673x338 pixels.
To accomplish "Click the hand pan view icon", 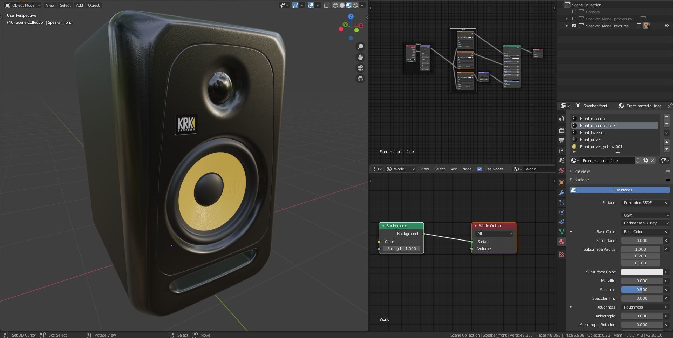I will click(x=360, y=57).
